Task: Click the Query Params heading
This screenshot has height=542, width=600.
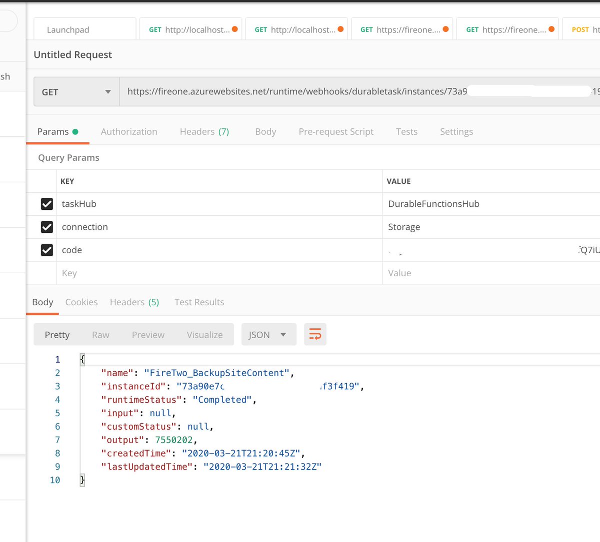Action: coord(68,158)
